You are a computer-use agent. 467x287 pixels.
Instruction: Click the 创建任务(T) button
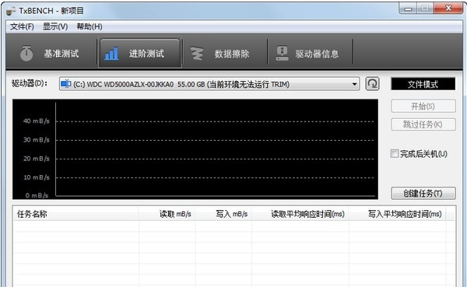pyautogui.click(x=423, y=193)
